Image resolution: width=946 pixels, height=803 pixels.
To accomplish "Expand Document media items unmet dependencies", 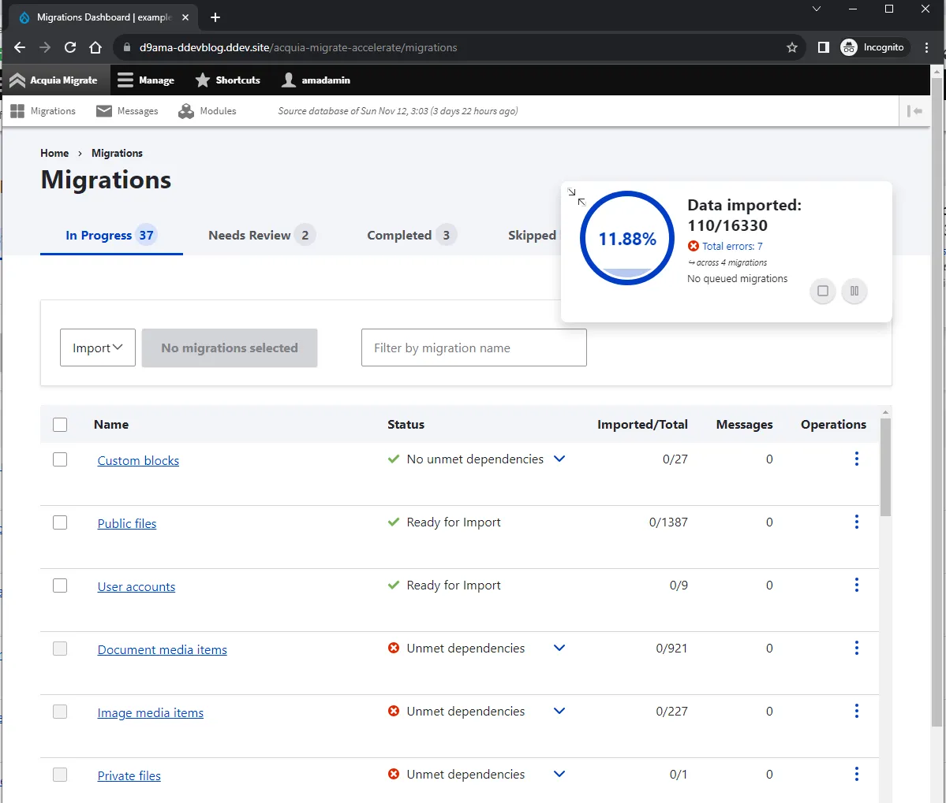I will [559, 648].
